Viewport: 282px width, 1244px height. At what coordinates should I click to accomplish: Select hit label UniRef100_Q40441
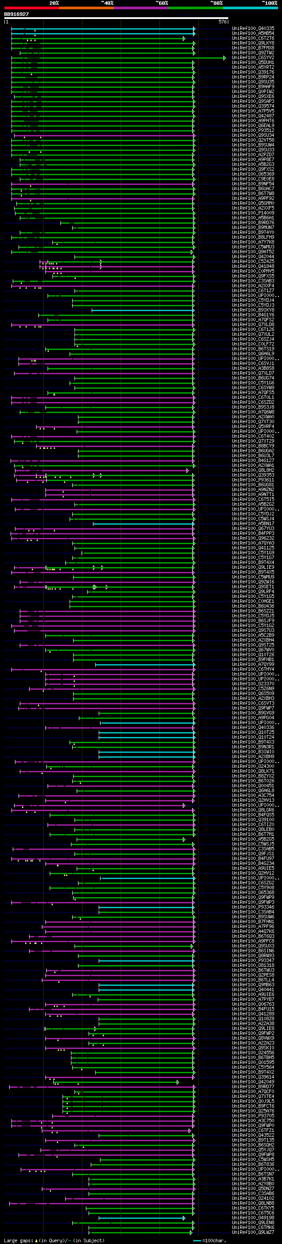pos(253,989)
